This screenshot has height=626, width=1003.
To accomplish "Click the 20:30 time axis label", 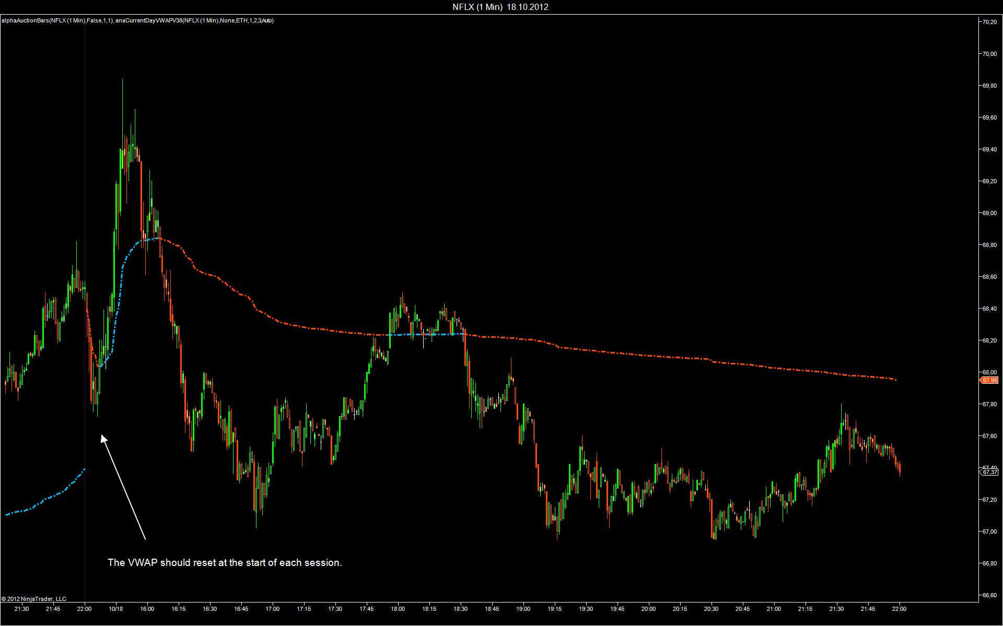I will (711, 609).
